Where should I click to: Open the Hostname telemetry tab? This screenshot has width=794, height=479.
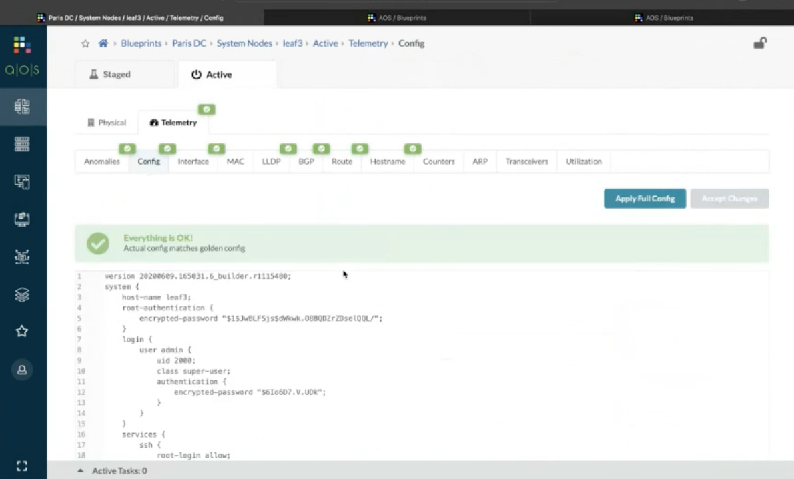(388, 161)
